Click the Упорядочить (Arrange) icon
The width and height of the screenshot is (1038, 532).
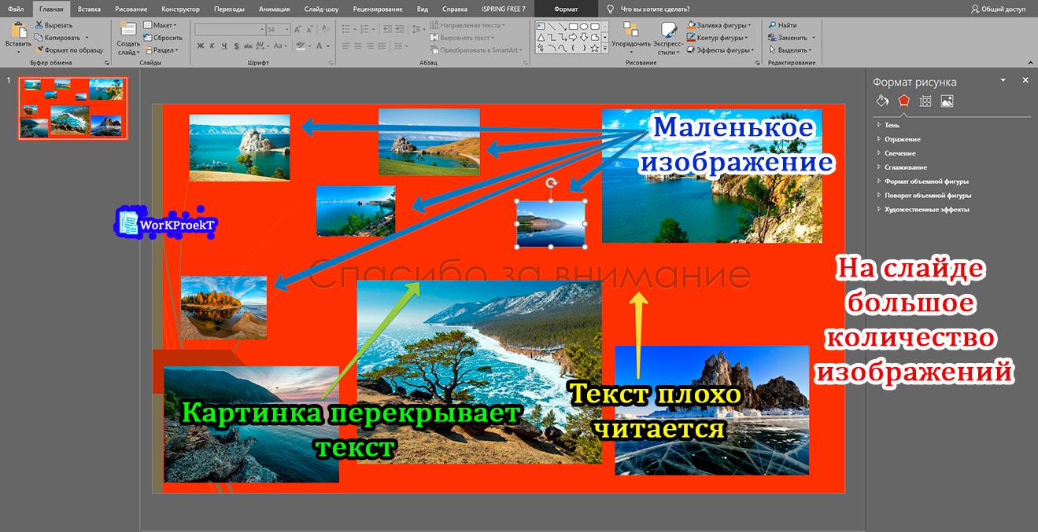coord(630,31)
